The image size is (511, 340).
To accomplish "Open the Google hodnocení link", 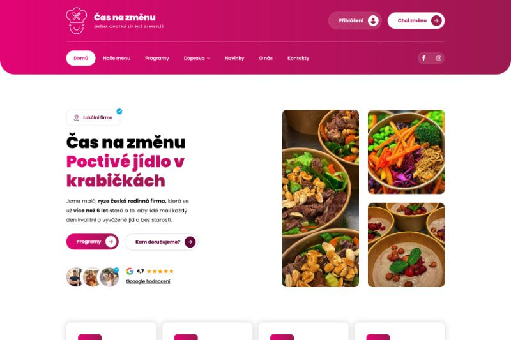I will click(x=148, y=281).
